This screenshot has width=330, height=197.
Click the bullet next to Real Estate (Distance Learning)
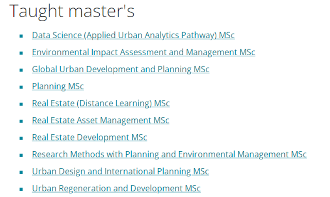point(21,104)
